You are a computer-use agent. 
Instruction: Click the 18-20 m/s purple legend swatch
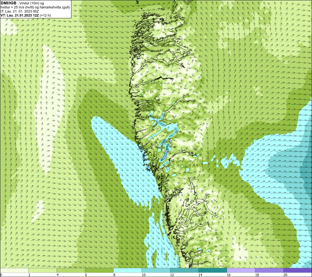[270, 270]
